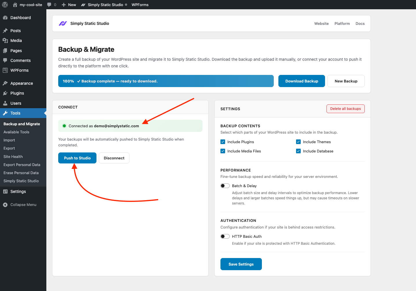Click the 100% backup progress bar

(x=166, y=81)
